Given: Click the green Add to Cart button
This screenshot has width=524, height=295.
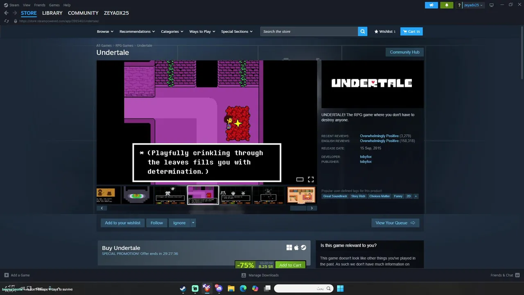Looking at the screenshot, I should 290,265.
